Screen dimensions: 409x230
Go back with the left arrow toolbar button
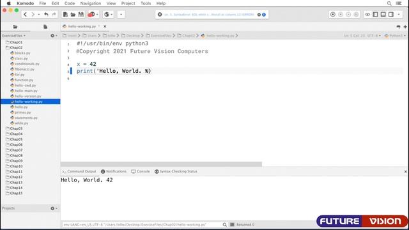pyautogui.click(x=26, y=14)
